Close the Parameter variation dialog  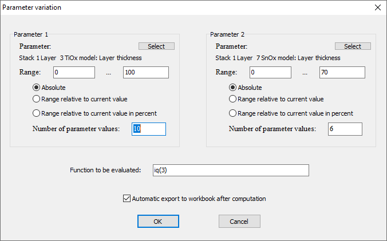(378, 7)
